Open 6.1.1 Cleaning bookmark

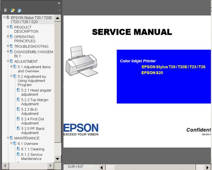click(33, 149)
